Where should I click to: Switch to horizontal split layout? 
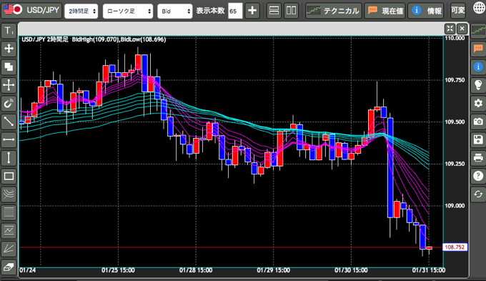(x=274, y=11)
